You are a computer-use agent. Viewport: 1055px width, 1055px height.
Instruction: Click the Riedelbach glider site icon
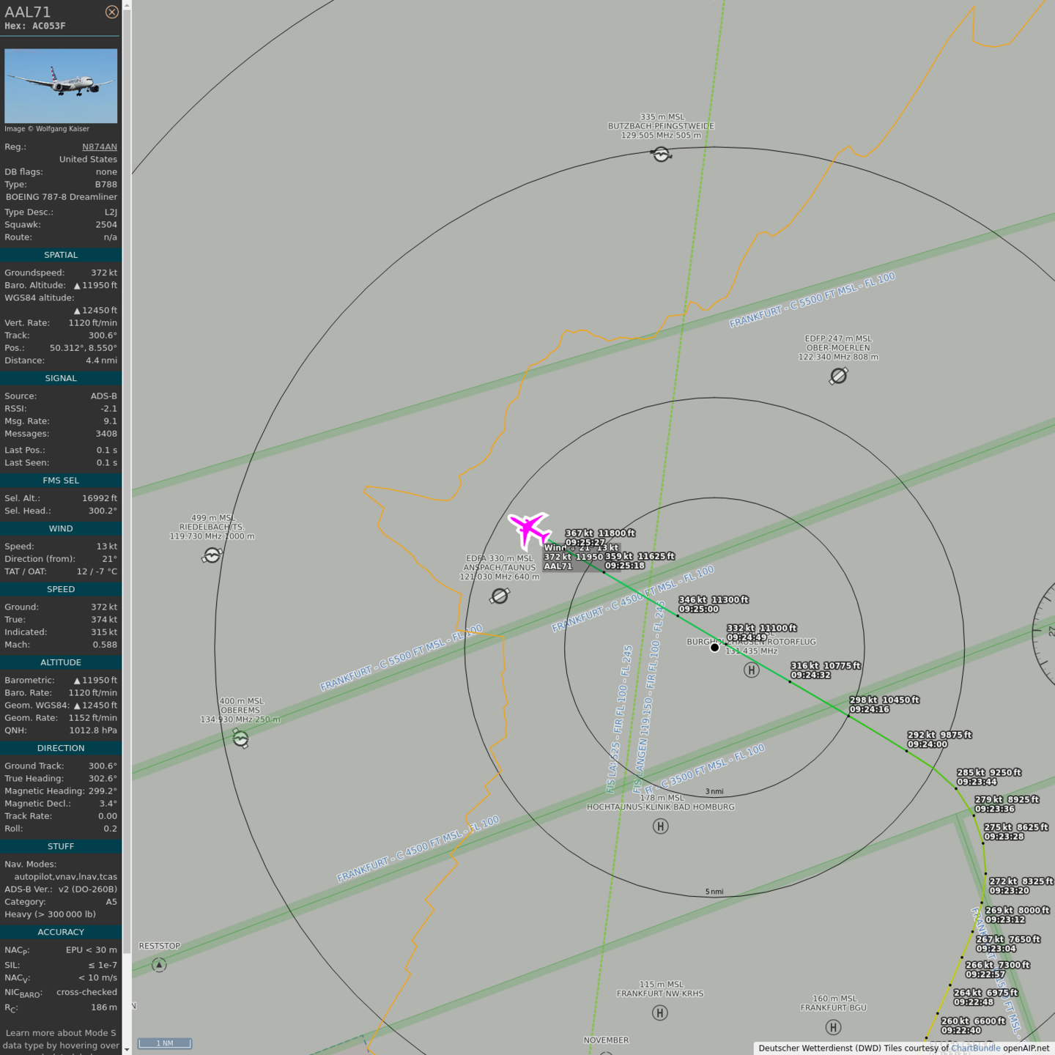click(212, 556)
